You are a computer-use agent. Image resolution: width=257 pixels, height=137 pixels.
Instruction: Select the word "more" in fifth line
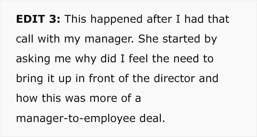click(104, 99)
